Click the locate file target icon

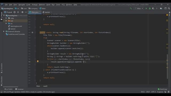(14, 12)
